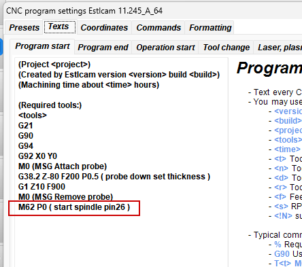The width and height of the screenshot is (302, 267).
Task: Click the G21 line
Action: (x=26, y=126)
